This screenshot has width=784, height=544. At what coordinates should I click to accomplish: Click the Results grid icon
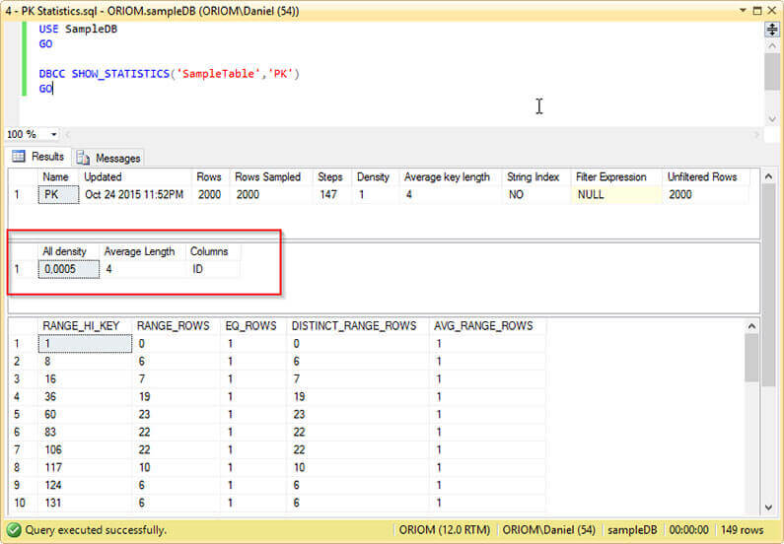pos(19,157)
